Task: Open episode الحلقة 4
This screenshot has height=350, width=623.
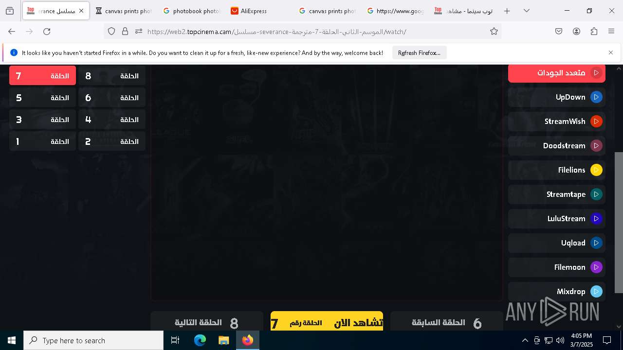Action: pos(112,120)
